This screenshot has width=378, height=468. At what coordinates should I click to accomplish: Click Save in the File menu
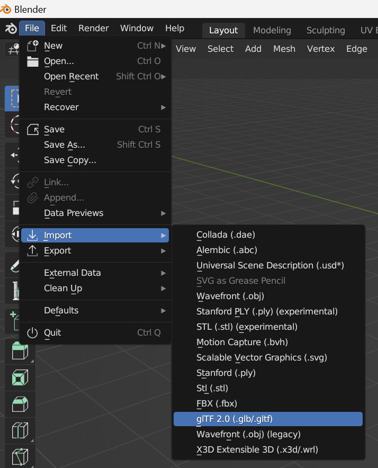pos(95,130)
